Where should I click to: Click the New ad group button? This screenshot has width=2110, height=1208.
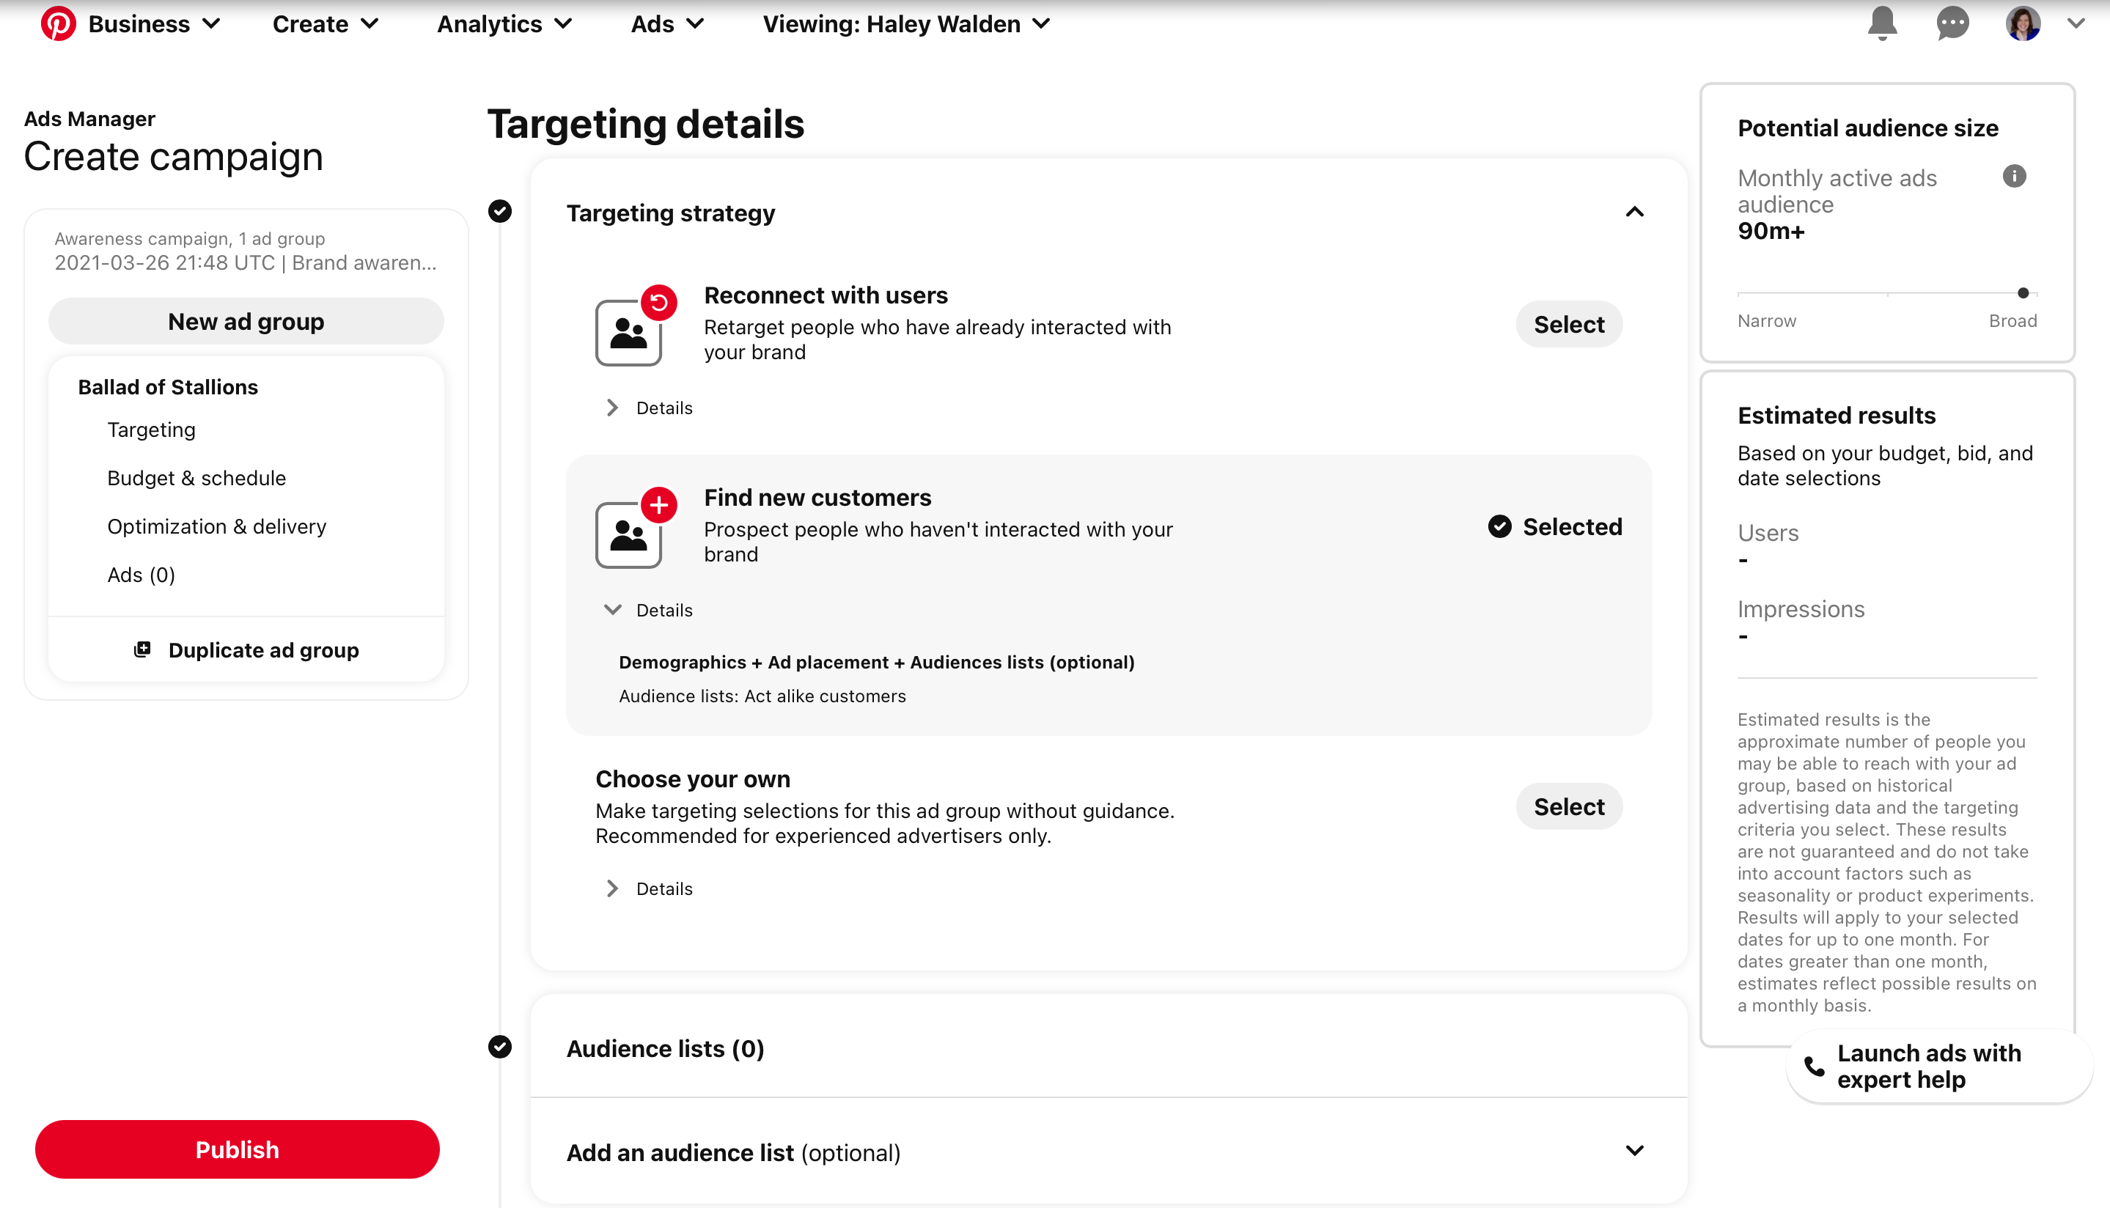[x=246, y=321]
